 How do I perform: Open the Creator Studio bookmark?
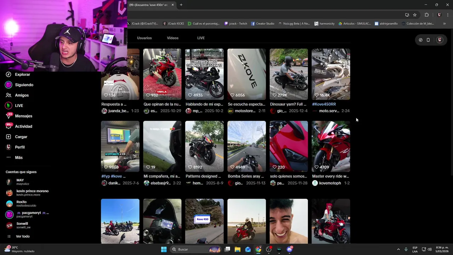tap(263, 24)
